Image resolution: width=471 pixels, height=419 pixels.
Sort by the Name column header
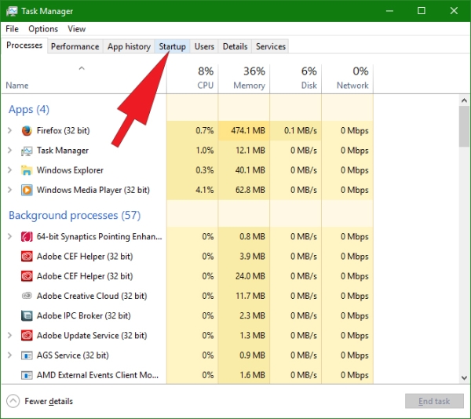[84, 78]
